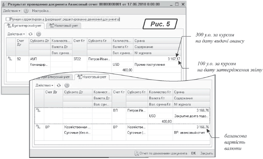
Task: Open help in the Бухгалтерский учет panel toolbar
Action: point(38,34)
